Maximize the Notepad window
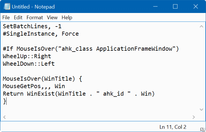The width and height of the screenshot is (206, 132). coord(175,6)
